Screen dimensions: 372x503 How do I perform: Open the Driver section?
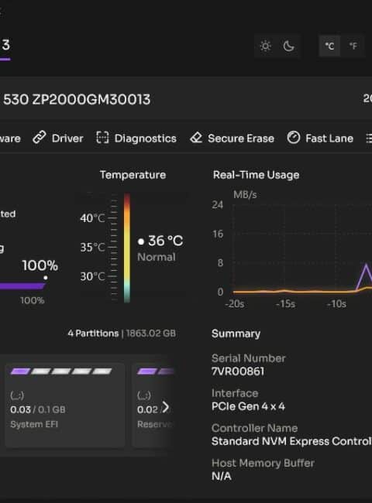click(x=58, y=139)
